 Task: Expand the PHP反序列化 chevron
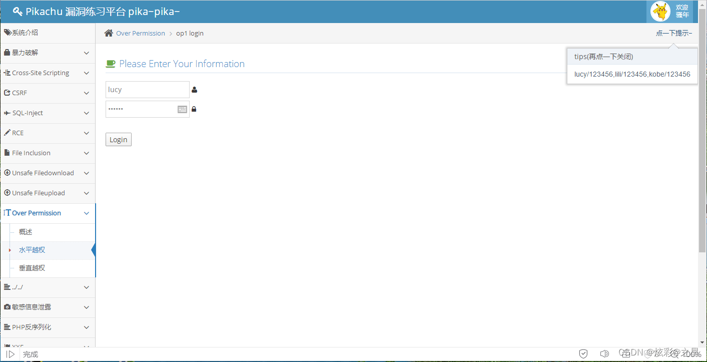[x=87, y=327]
